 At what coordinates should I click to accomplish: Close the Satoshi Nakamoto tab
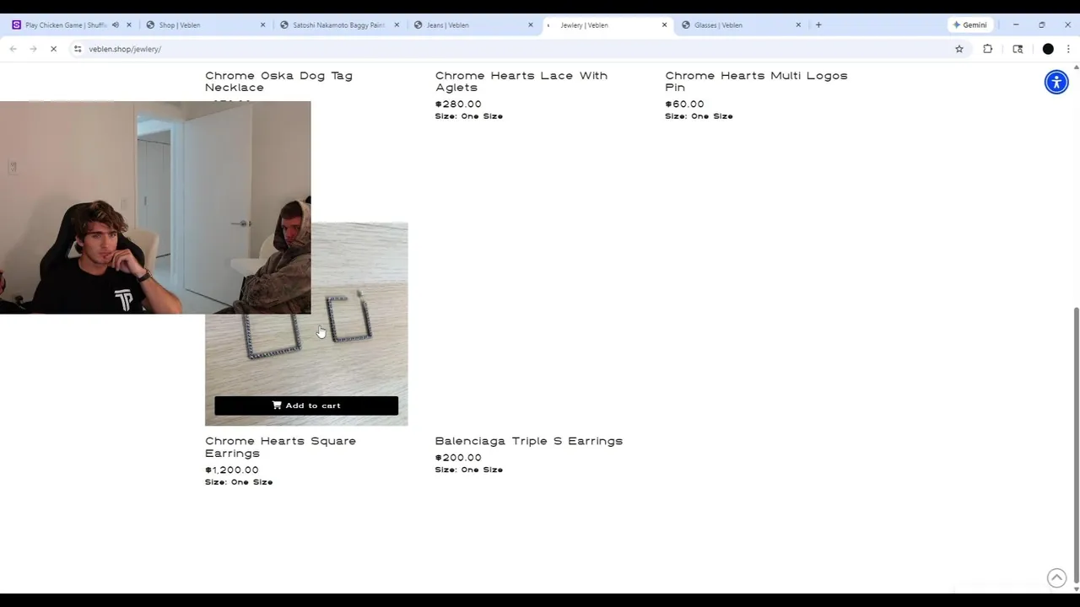pyautogui.click(x=397, y=25)
